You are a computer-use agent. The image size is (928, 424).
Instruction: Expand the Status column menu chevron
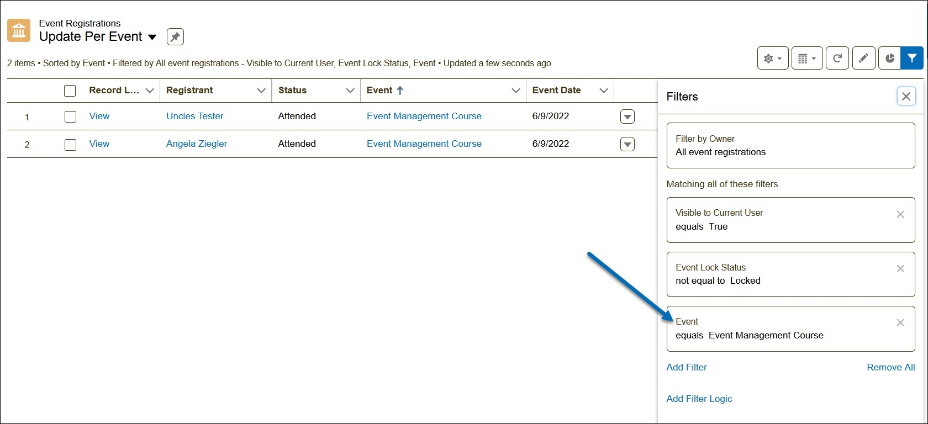click(x=350, y=91)
